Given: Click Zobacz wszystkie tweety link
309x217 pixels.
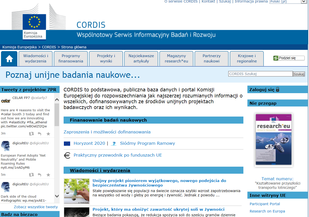Looking at the screenshot, I should (x=36, y=207).
